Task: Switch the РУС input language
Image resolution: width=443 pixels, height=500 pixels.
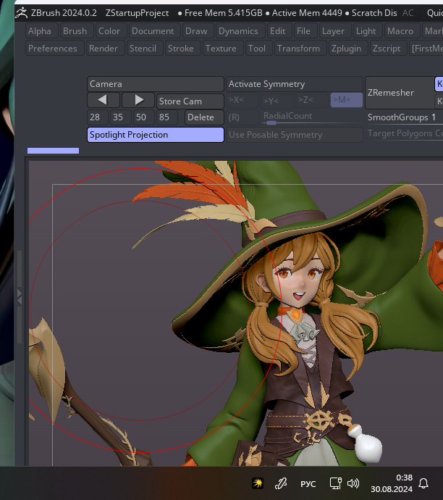Action: tap(308, 484)
